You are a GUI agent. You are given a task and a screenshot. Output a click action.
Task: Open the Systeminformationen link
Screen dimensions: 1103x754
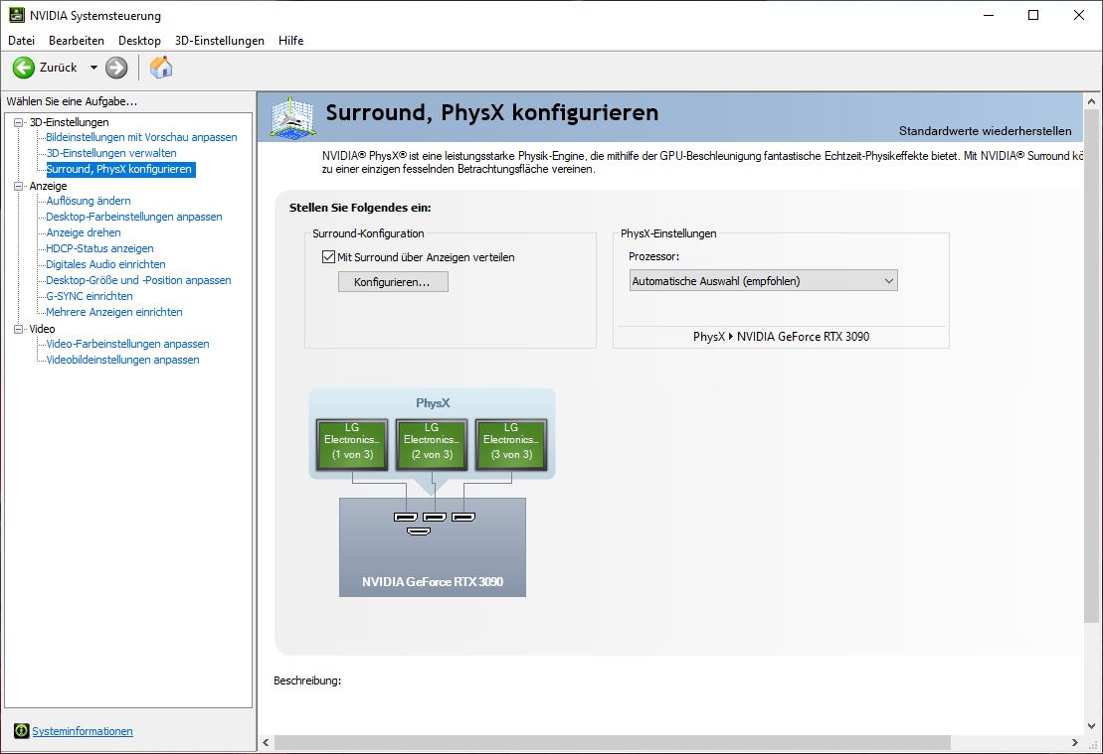pos(83,731)
